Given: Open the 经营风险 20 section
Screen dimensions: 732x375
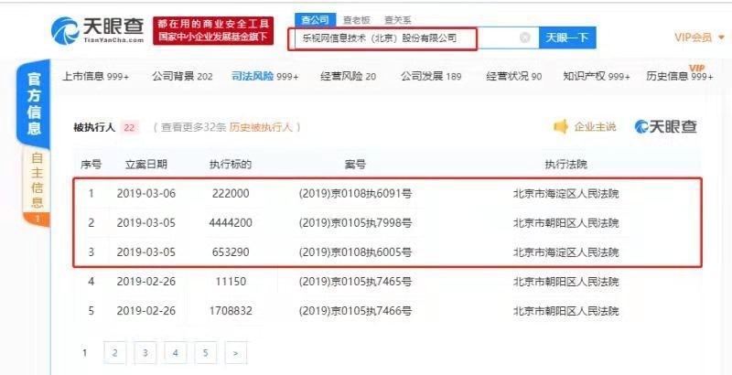Looking at the screenshot, I should point(346,76).
